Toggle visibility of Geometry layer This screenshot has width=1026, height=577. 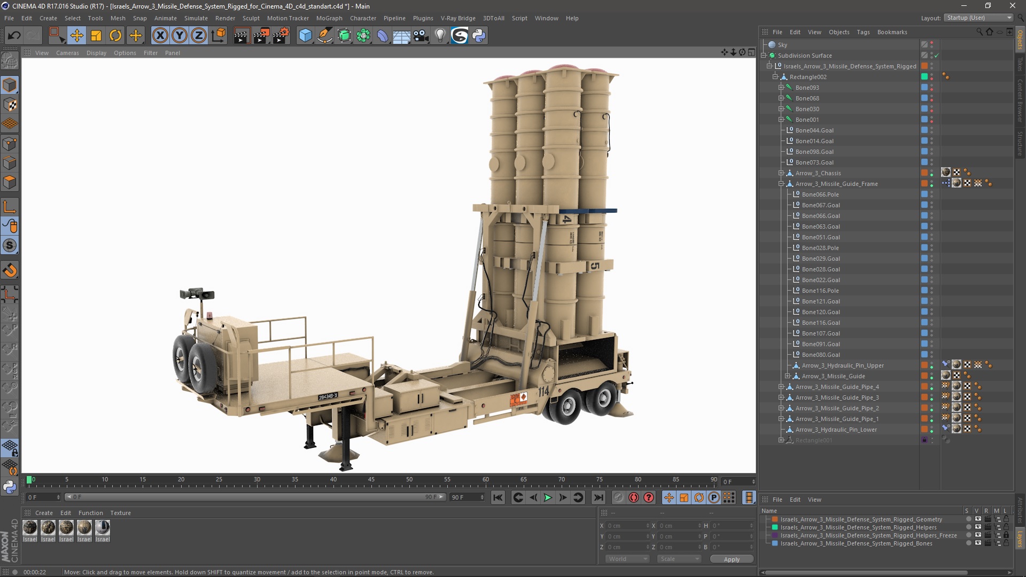(978, 519)
